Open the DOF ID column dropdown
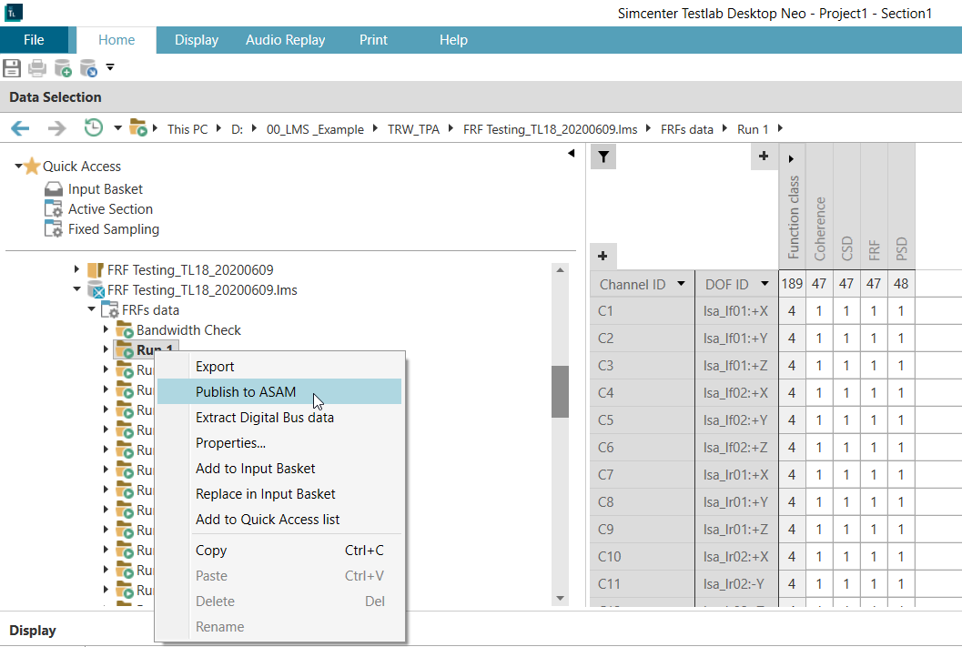This screenshot has width=962, height=647. coord(765,284)
